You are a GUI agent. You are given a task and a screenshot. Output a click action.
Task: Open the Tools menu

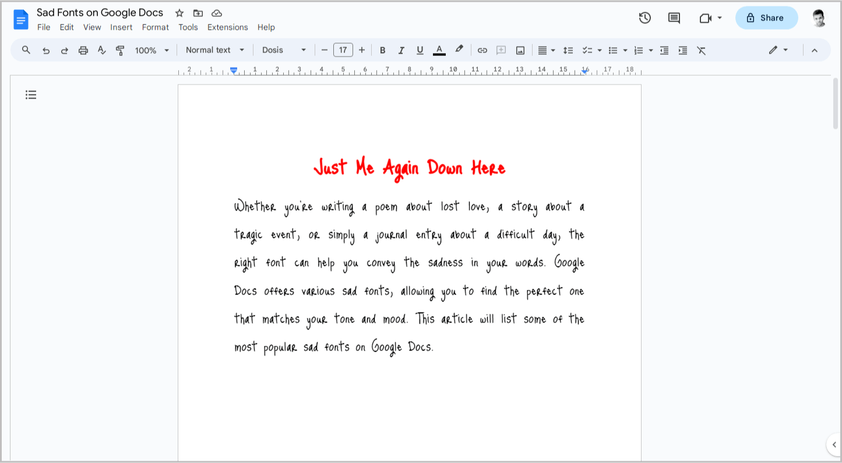click(188, 27)
